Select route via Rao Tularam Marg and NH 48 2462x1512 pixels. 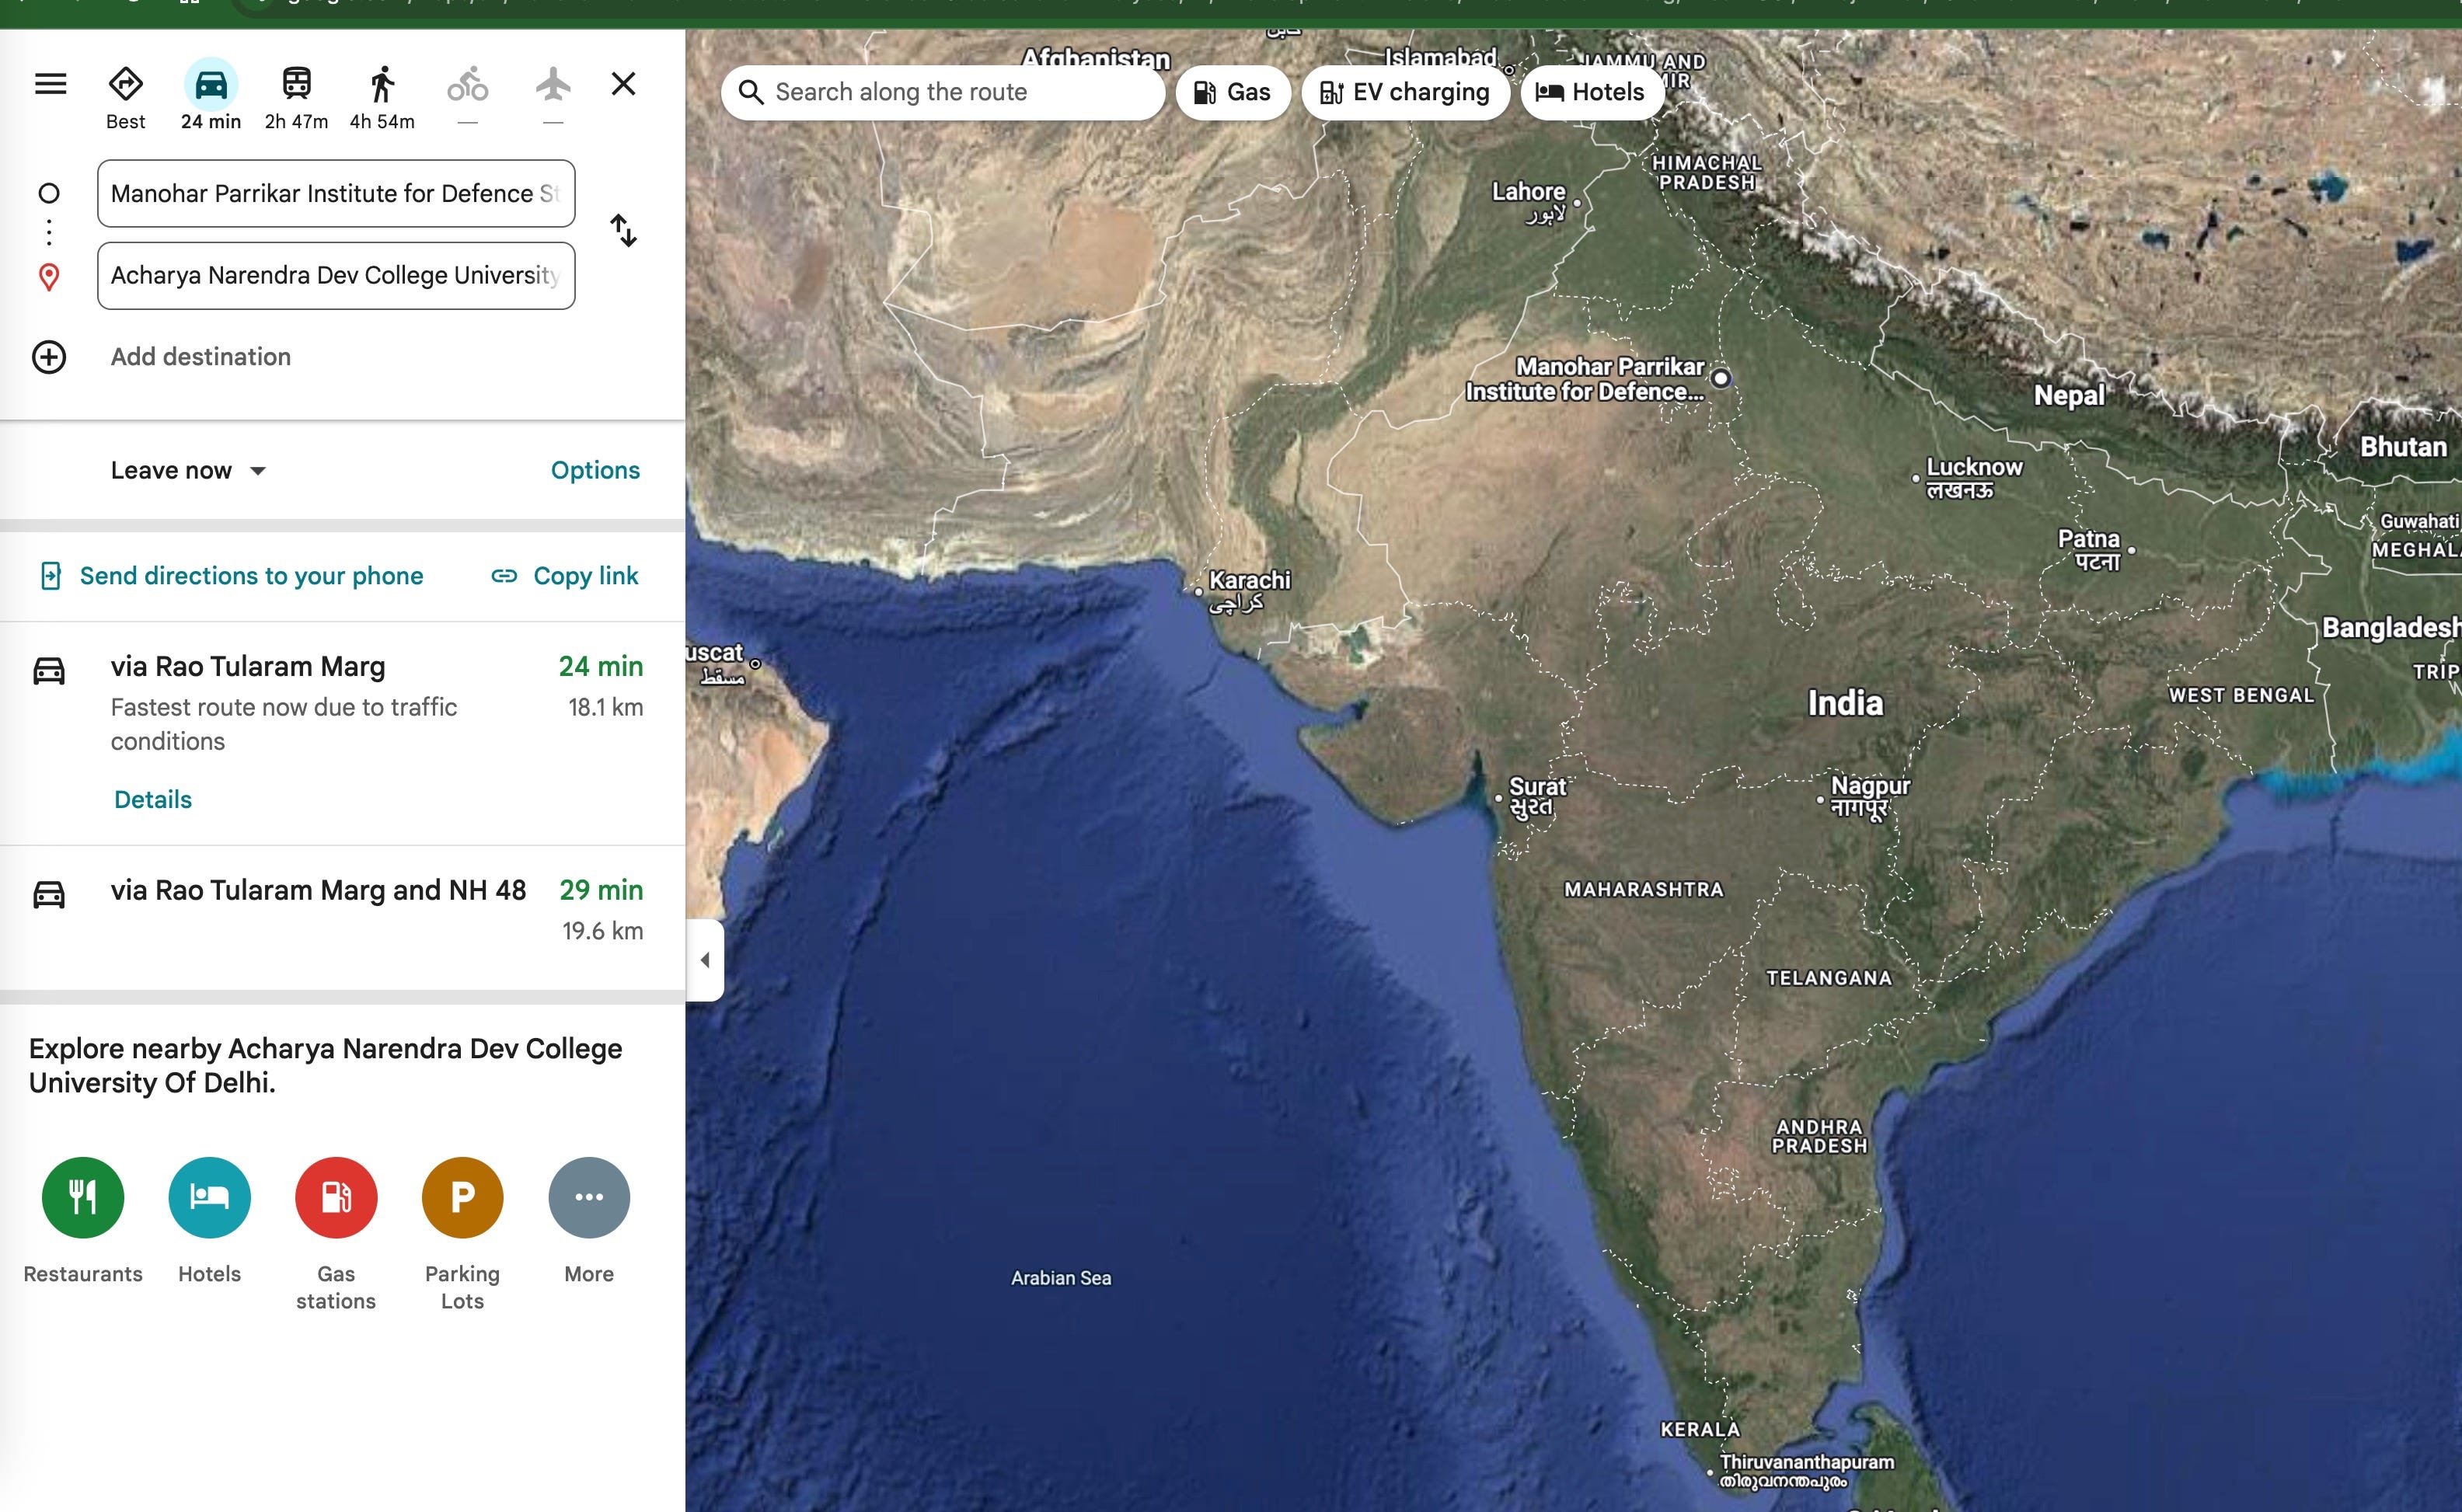point(342,917)
